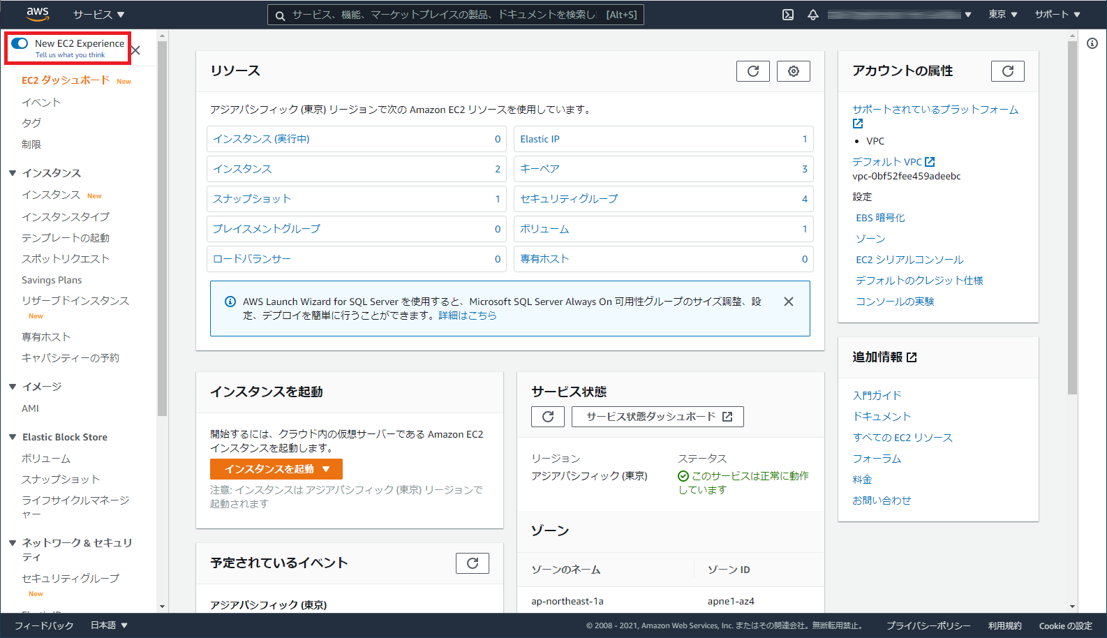Open the CloudShell terminal icon
The width and height of the screenshot is (1107, 638).
[788, 15]
